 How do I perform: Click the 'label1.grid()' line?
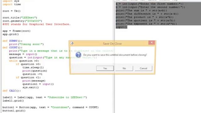[13, 101]
